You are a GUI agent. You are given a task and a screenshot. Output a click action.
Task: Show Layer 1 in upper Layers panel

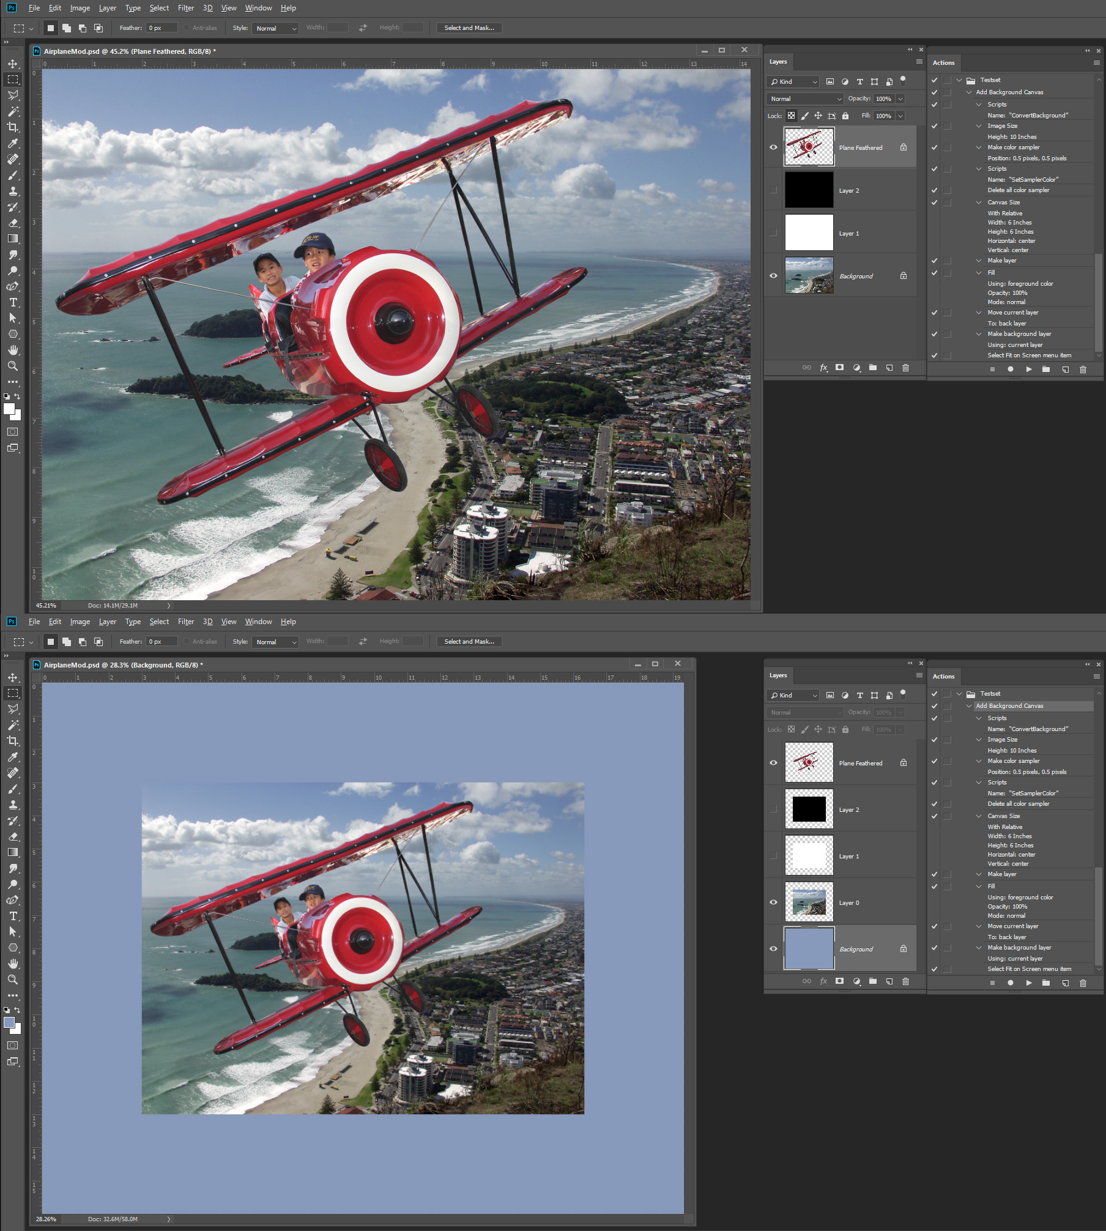(773, 232)
